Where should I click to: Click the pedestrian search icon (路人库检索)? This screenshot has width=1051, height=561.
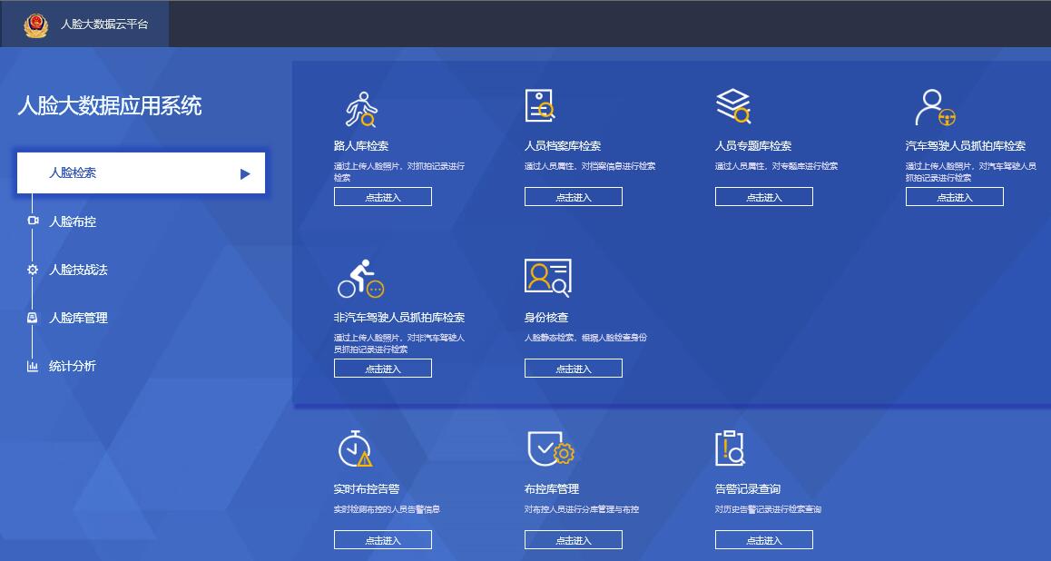360,109
